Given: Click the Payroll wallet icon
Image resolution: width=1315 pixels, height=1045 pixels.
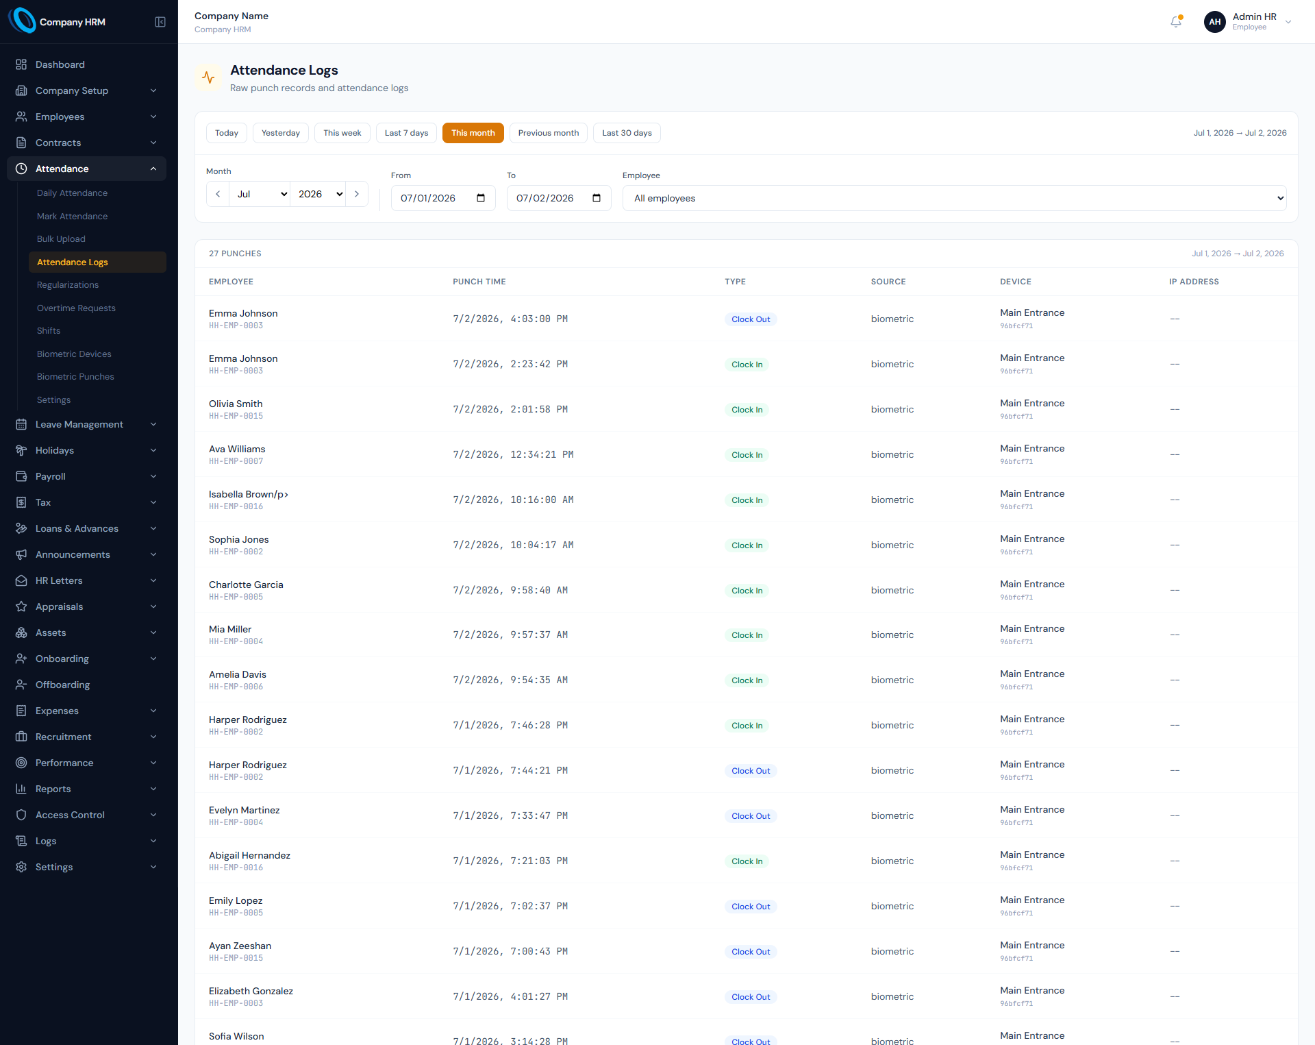Looking at the screenshot, I should point(21,476).
